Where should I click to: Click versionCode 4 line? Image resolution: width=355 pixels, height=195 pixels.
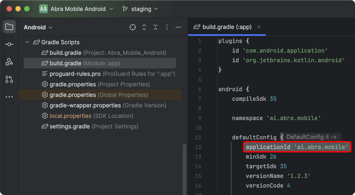268,186
